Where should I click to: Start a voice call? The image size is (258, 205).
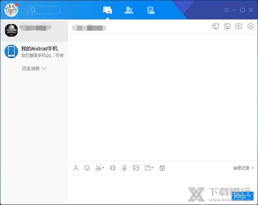(227, 27)
